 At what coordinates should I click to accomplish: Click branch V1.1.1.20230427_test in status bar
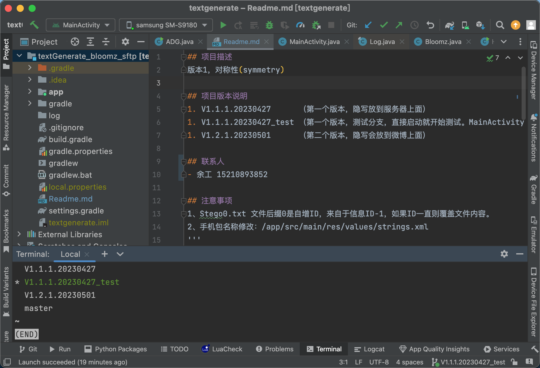(468, 362)
